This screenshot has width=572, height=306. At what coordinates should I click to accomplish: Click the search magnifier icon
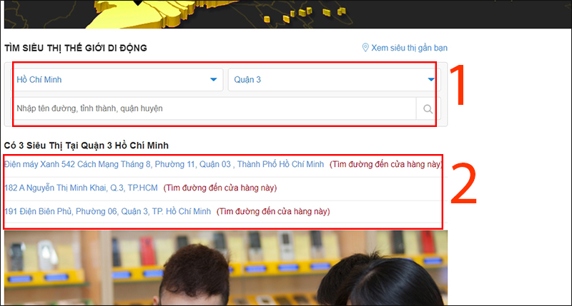(x=428, y=109)
